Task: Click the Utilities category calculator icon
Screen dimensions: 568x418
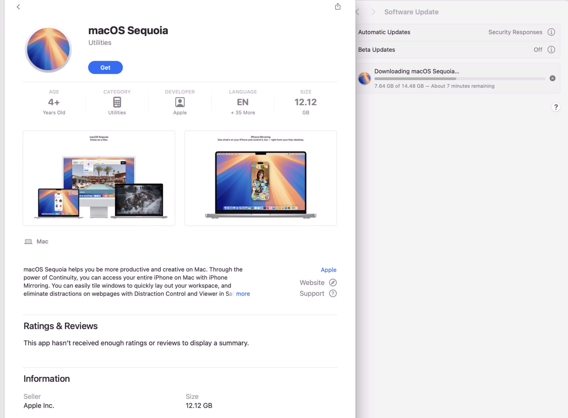Action: [x=117, y=102]
